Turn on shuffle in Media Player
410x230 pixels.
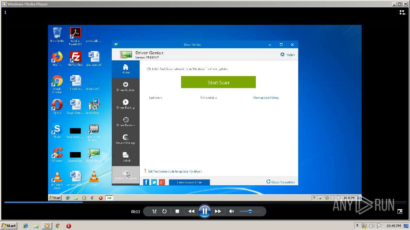coord(154,211)
